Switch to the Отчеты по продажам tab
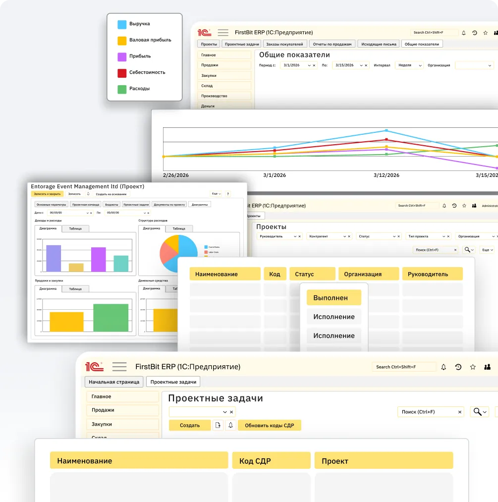 tap(332, 44)
